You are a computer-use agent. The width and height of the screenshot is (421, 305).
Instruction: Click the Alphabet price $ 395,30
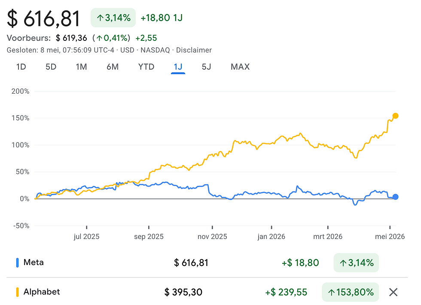click(x=183, y=292)
